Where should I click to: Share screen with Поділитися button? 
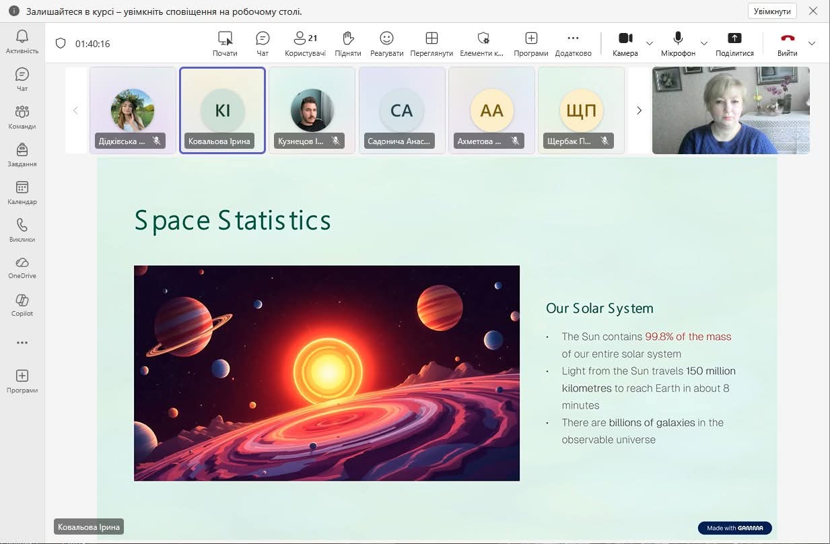(734, 43)
